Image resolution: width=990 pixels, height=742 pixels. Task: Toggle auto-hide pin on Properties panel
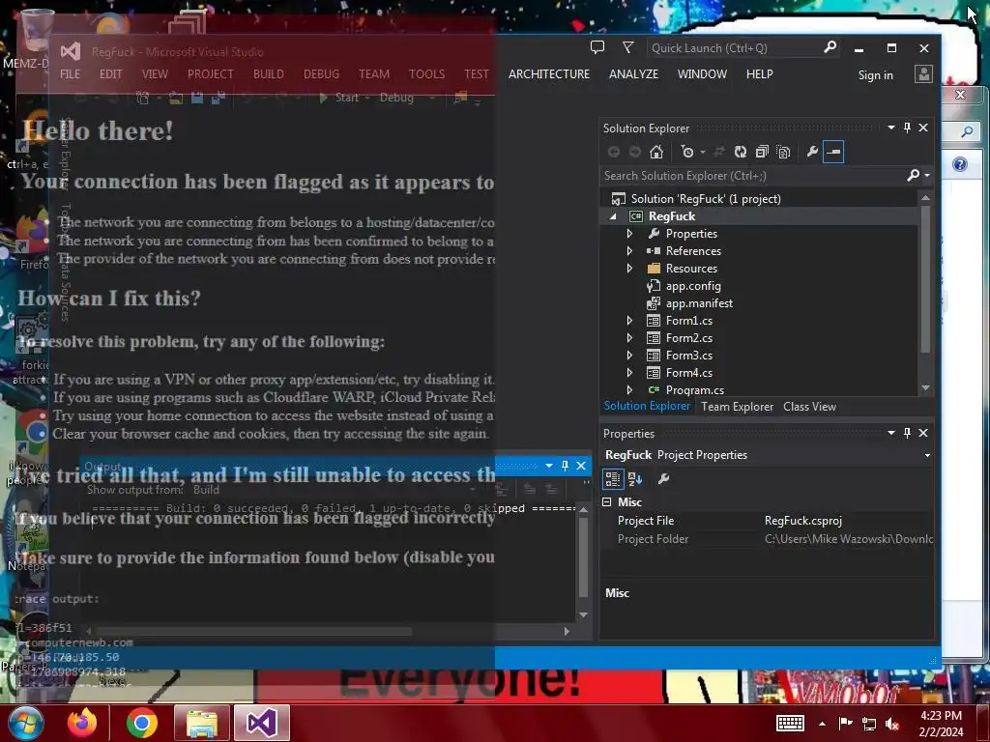point(907,433)
